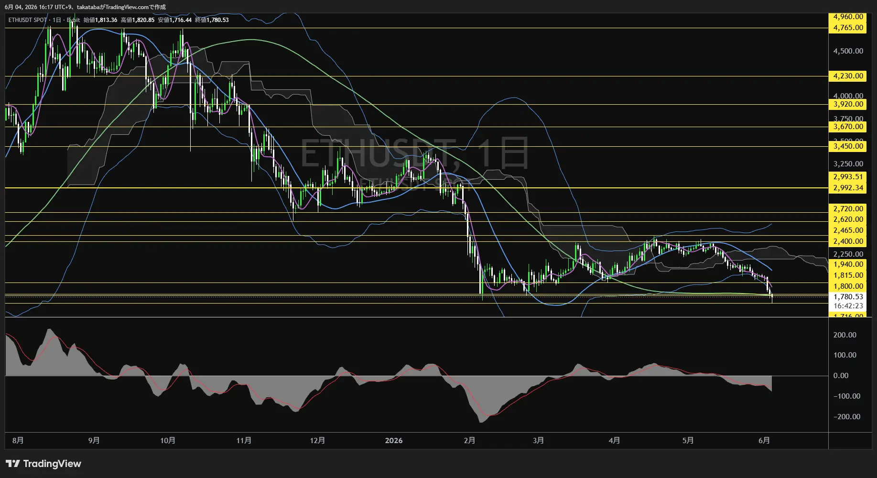
Task: Select the 2,465.00 price label
Action: [x=848, y=230]
